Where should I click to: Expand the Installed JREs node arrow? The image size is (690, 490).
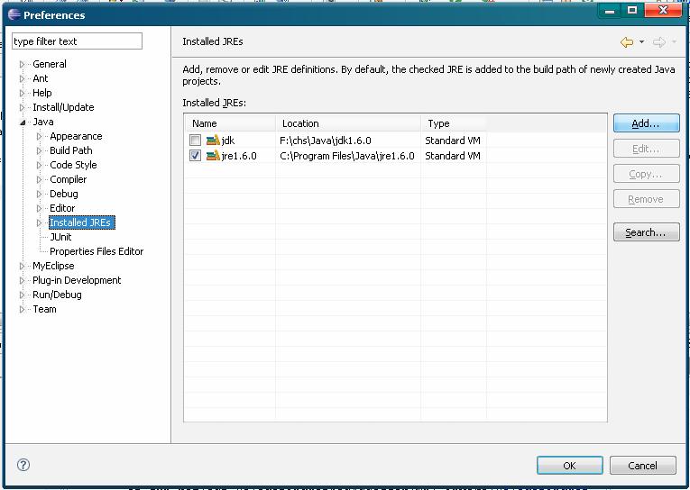tap(39, 222)
